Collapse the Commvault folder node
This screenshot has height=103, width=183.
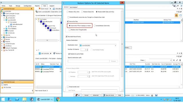[46, 28]
